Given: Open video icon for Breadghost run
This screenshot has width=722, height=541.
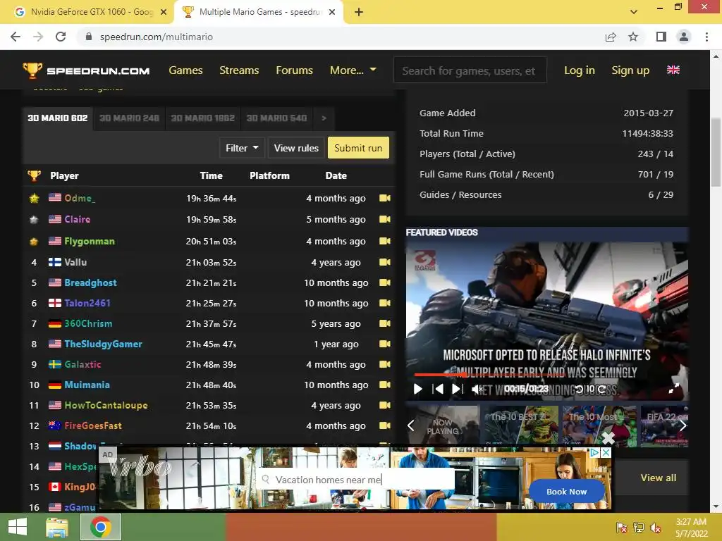Looking at the screenshot, I should (384, 282).
